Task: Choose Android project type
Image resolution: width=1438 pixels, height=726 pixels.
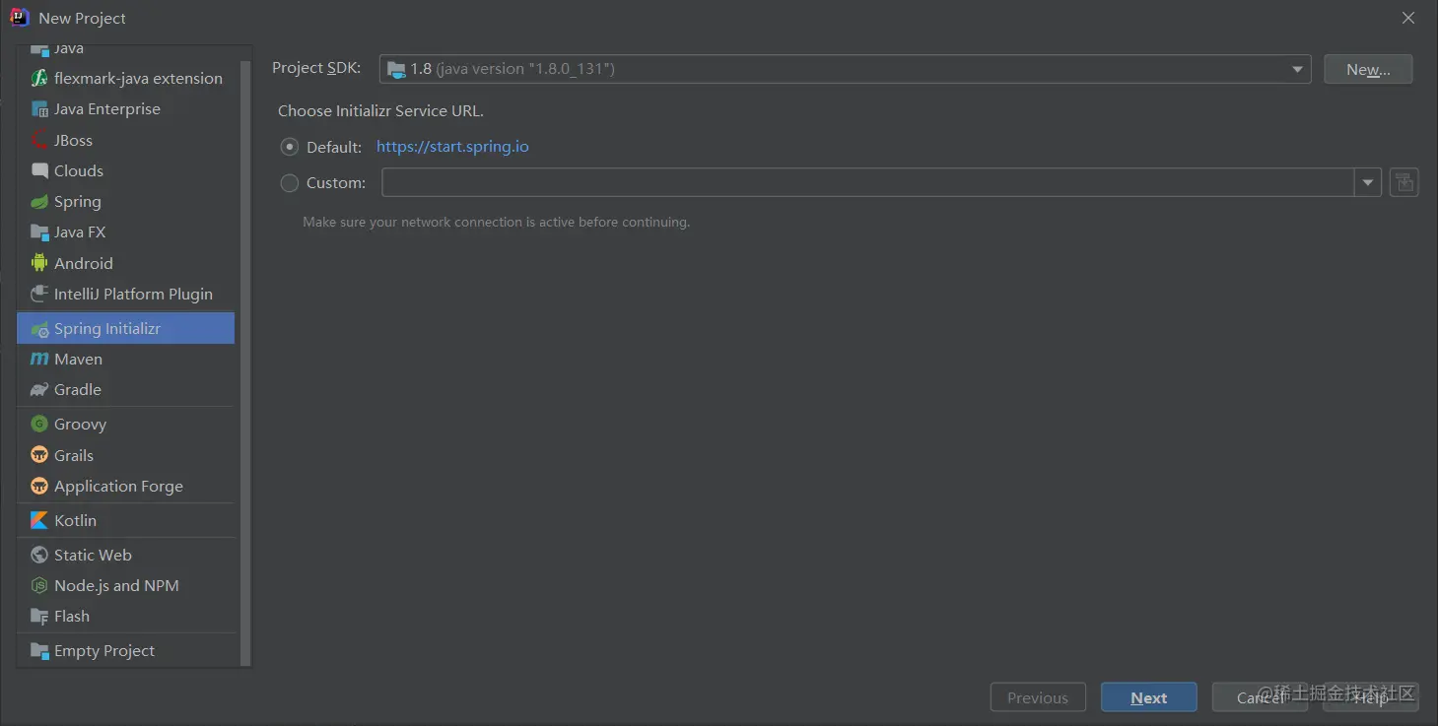Action: 125,263
